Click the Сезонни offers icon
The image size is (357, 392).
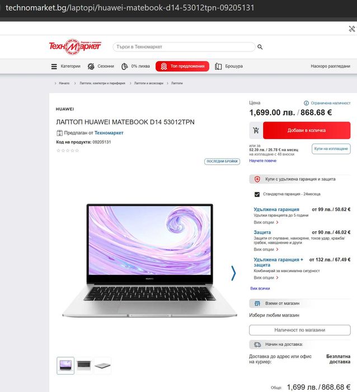click(x=91, y=66)
